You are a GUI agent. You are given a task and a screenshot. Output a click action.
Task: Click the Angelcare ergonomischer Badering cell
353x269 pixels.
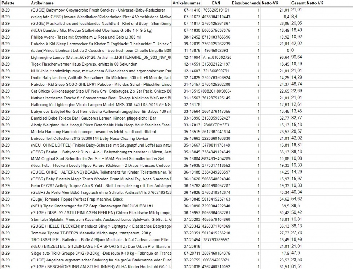[x=101, y=260]
